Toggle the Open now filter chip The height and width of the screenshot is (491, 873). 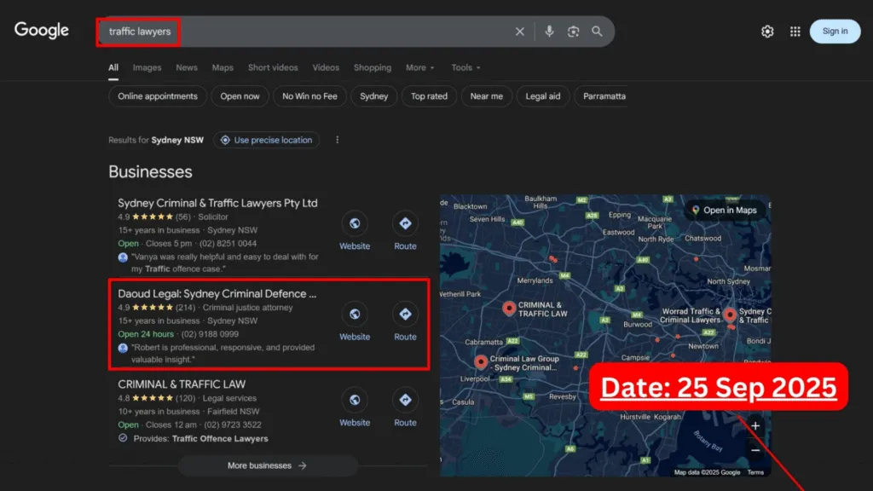(x=240, y=96)
